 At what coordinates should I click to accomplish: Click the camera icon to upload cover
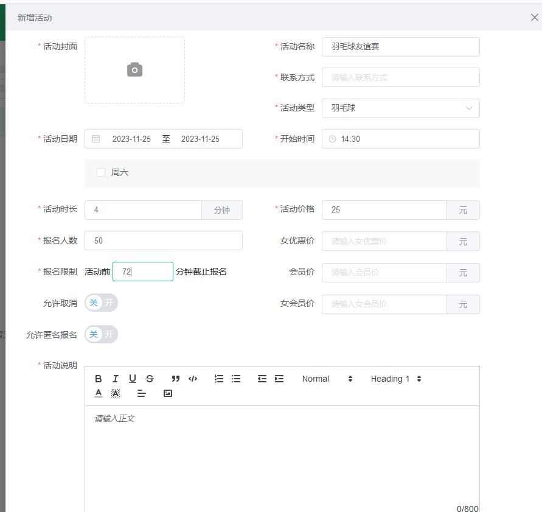pyautogui.click(x=134, y=70)
